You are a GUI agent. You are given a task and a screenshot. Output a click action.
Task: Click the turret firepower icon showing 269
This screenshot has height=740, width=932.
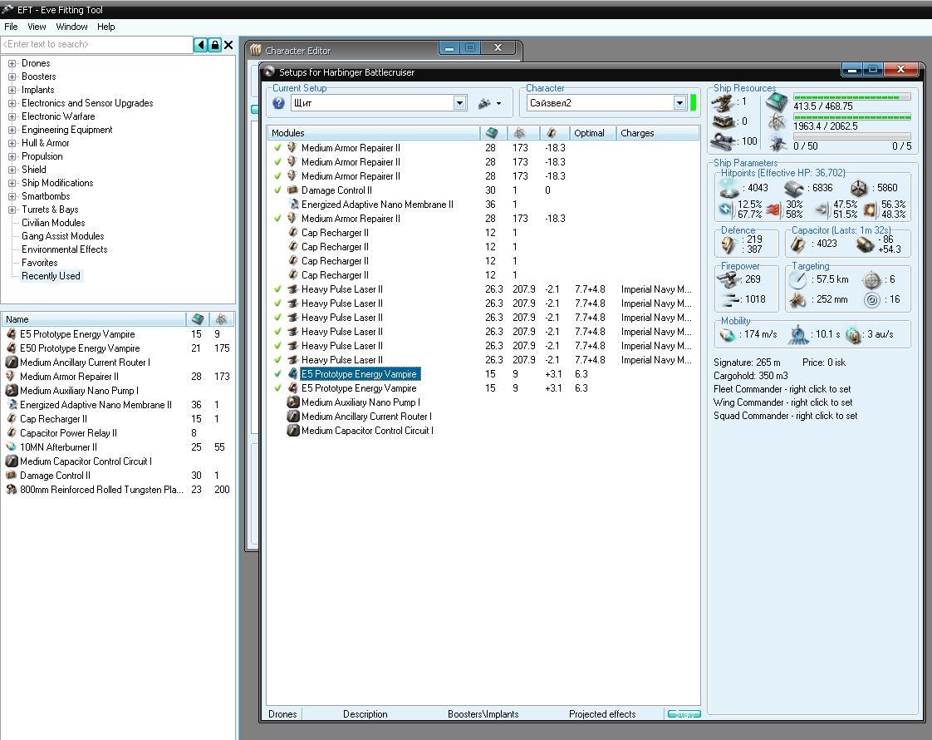728,279
